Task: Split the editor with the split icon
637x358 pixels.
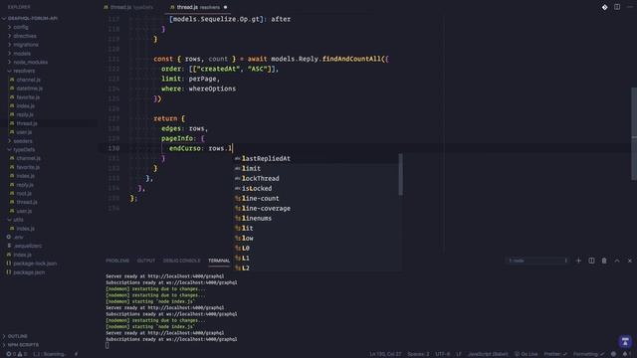Action: point(617,7)
